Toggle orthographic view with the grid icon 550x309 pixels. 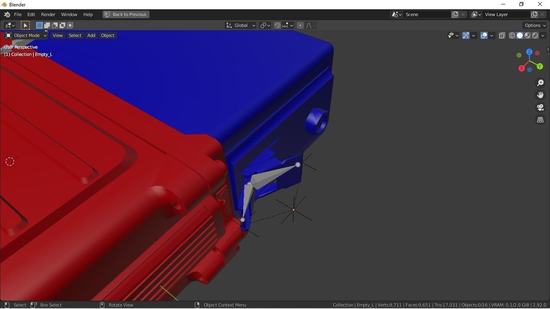(x=540, y=119)
